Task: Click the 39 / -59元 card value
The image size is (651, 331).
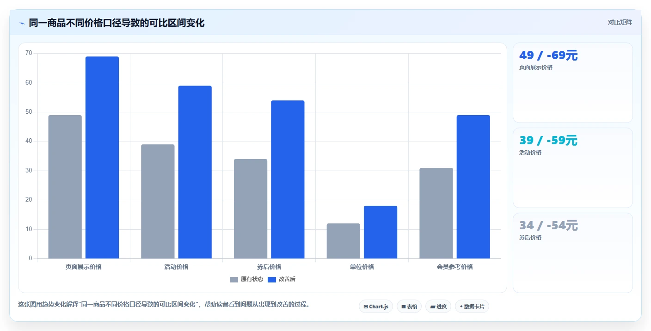Action: (x=548, y=141)
